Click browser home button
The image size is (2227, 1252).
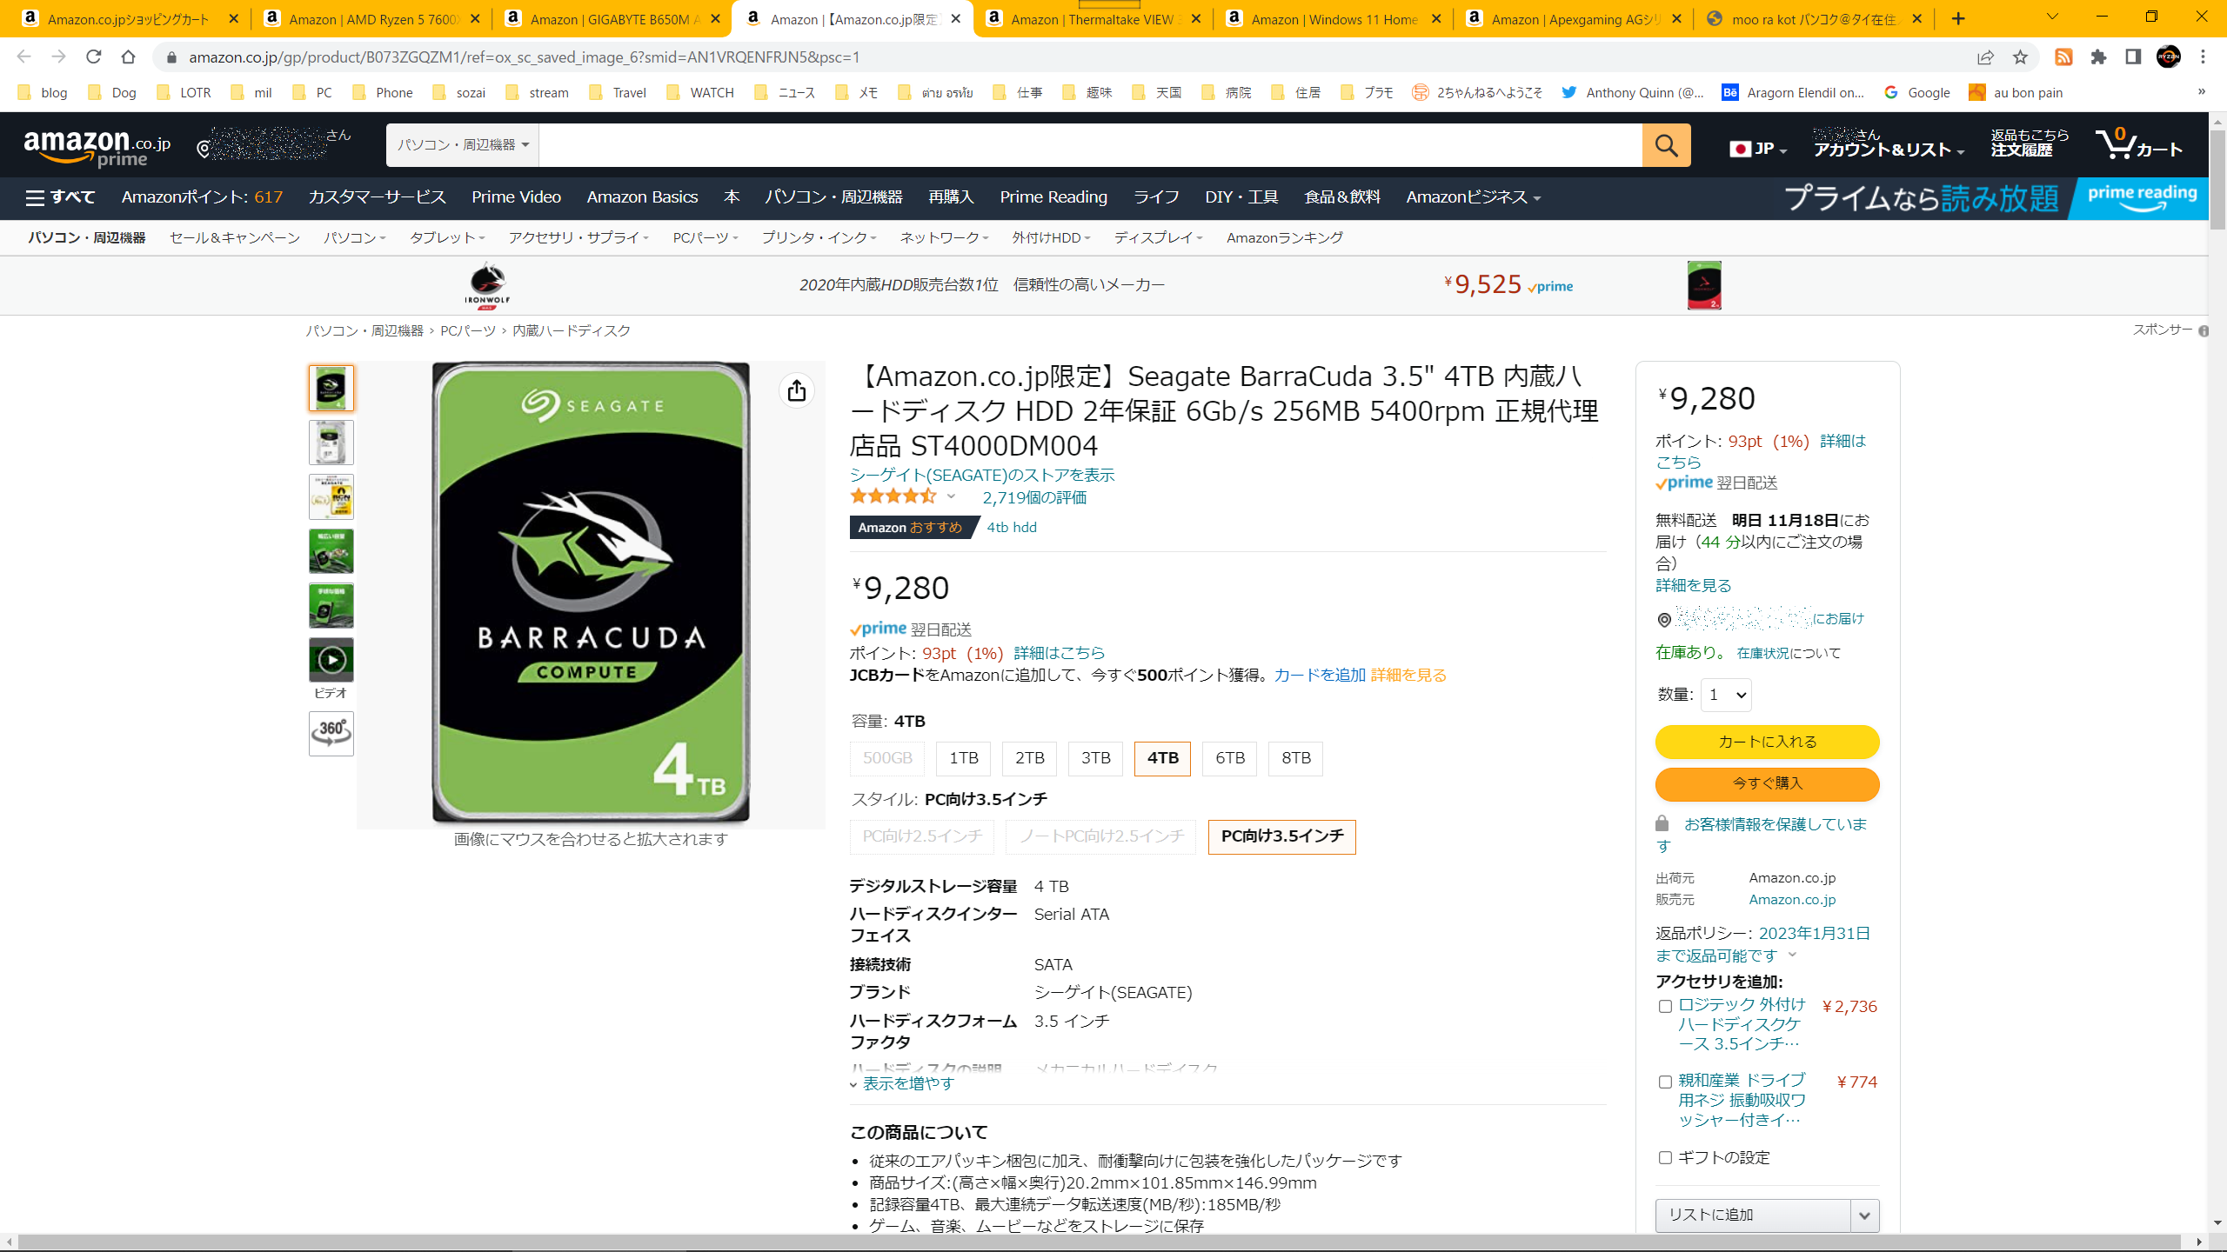(128, 57)
